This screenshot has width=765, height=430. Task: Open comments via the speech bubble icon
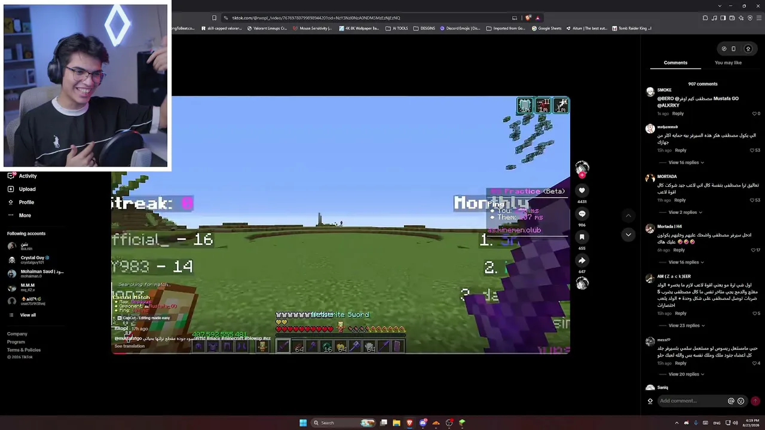(x=582, y=214)
